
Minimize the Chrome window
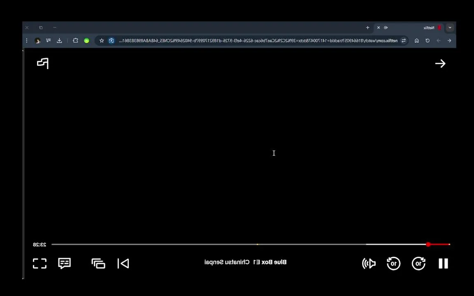tap(55, 28)
